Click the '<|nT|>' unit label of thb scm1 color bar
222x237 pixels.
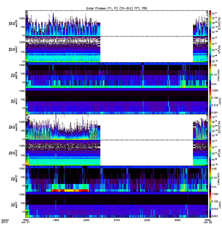tap(220, 101)
